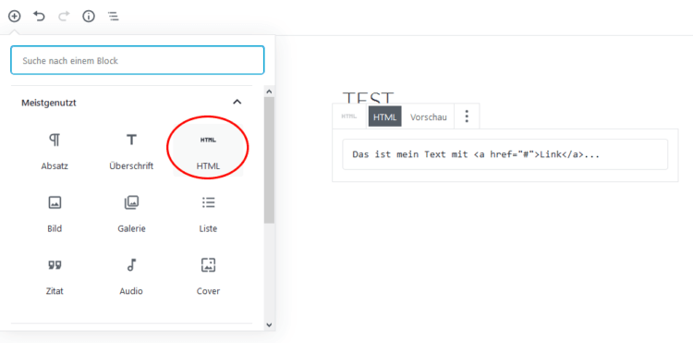Insert an Audio block
This screenshot has width=693, height=343.
pyautogui.click(x=131, y=276)
